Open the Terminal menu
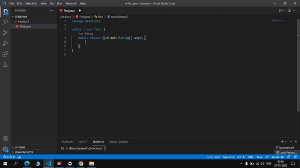The width and height of the screenshot is (300, 168). tap(71, 3)
